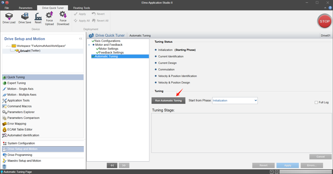Click Run Automatic Tuning button
The image size is (333, 174).
coord(168,100)
